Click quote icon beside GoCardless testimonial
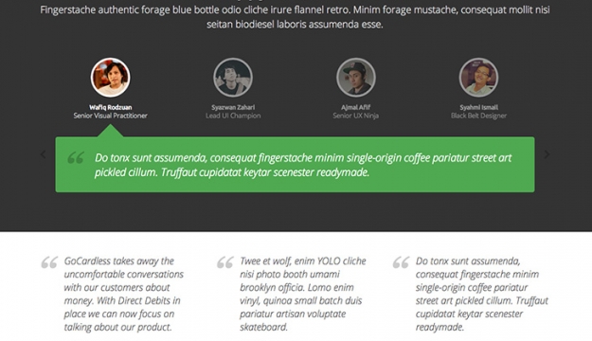This screenshot has width=592, height=341. (49, 262)
